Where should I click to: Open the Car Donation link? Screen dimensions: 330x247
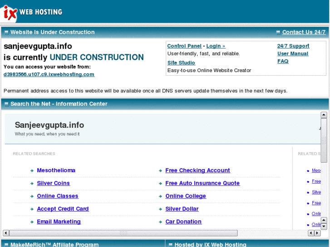point(183,222)
